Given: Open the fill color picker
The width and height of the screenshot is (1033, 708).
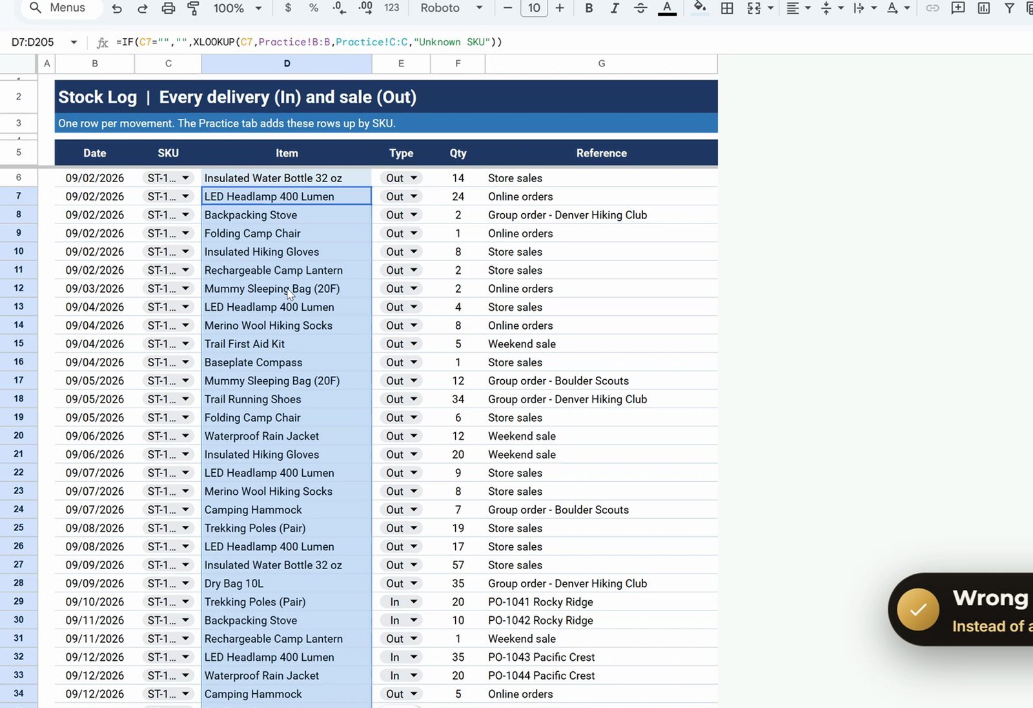Looking at the screenshot, I should [700, 8].
